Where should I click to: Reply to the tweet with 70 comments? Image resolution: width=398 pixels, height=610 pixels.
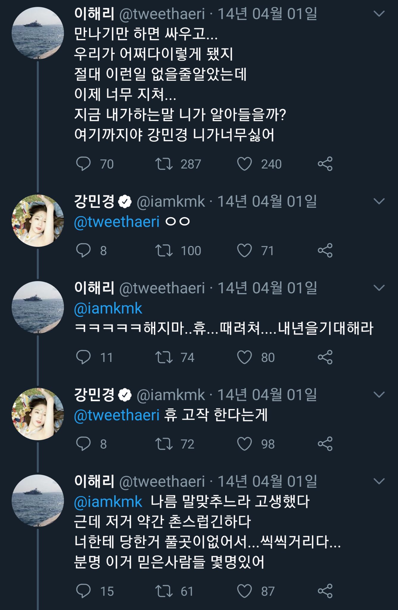pos(83,164)
